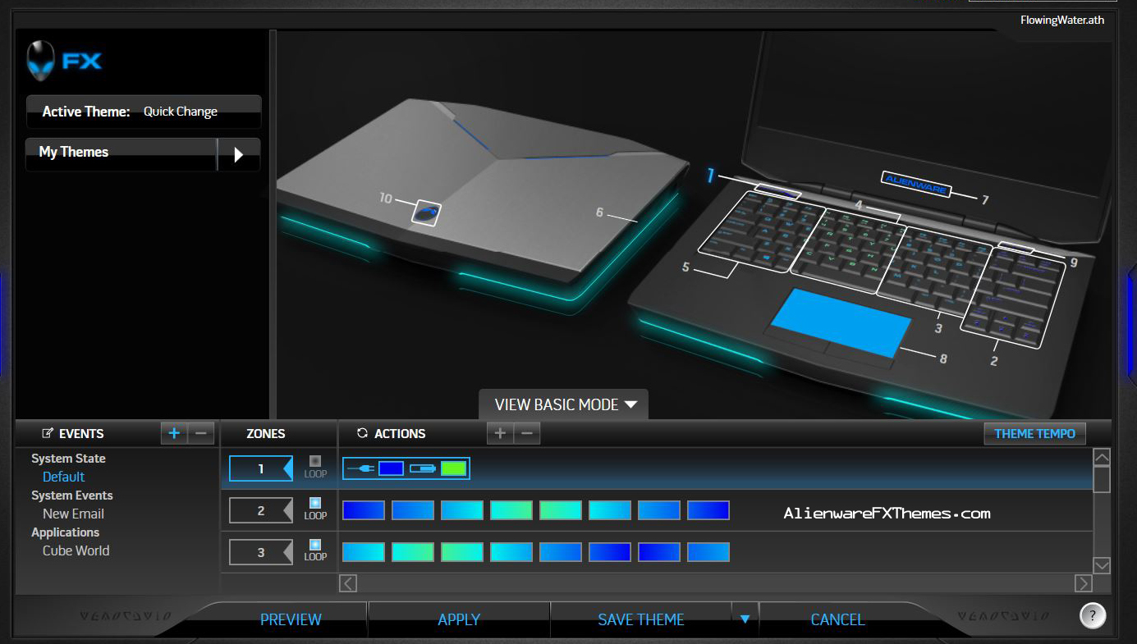This screenshot has width=1137, height=644.
Task: Click the left keyboard zone 5 on the laptop
Action: pos(760,232)
